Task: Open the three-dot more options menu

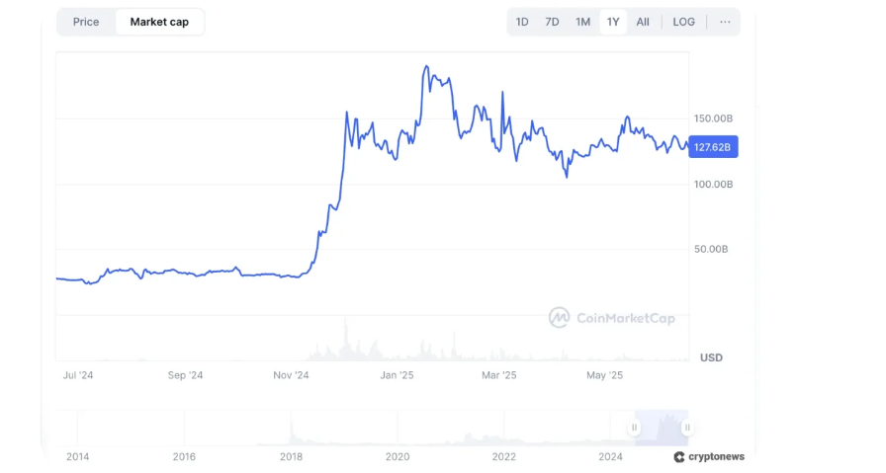Action: tap(725, 22)
